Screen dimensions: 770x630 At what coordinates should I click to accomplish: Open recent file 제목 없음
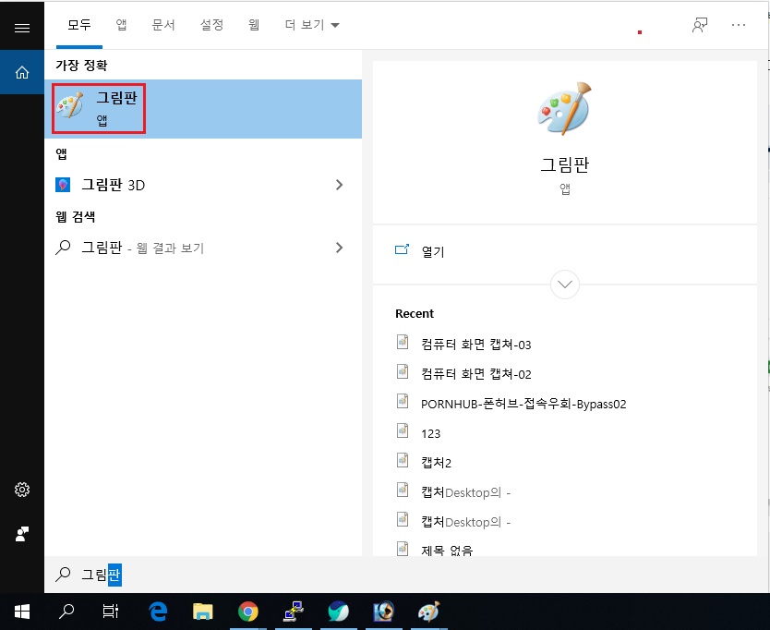447,550
